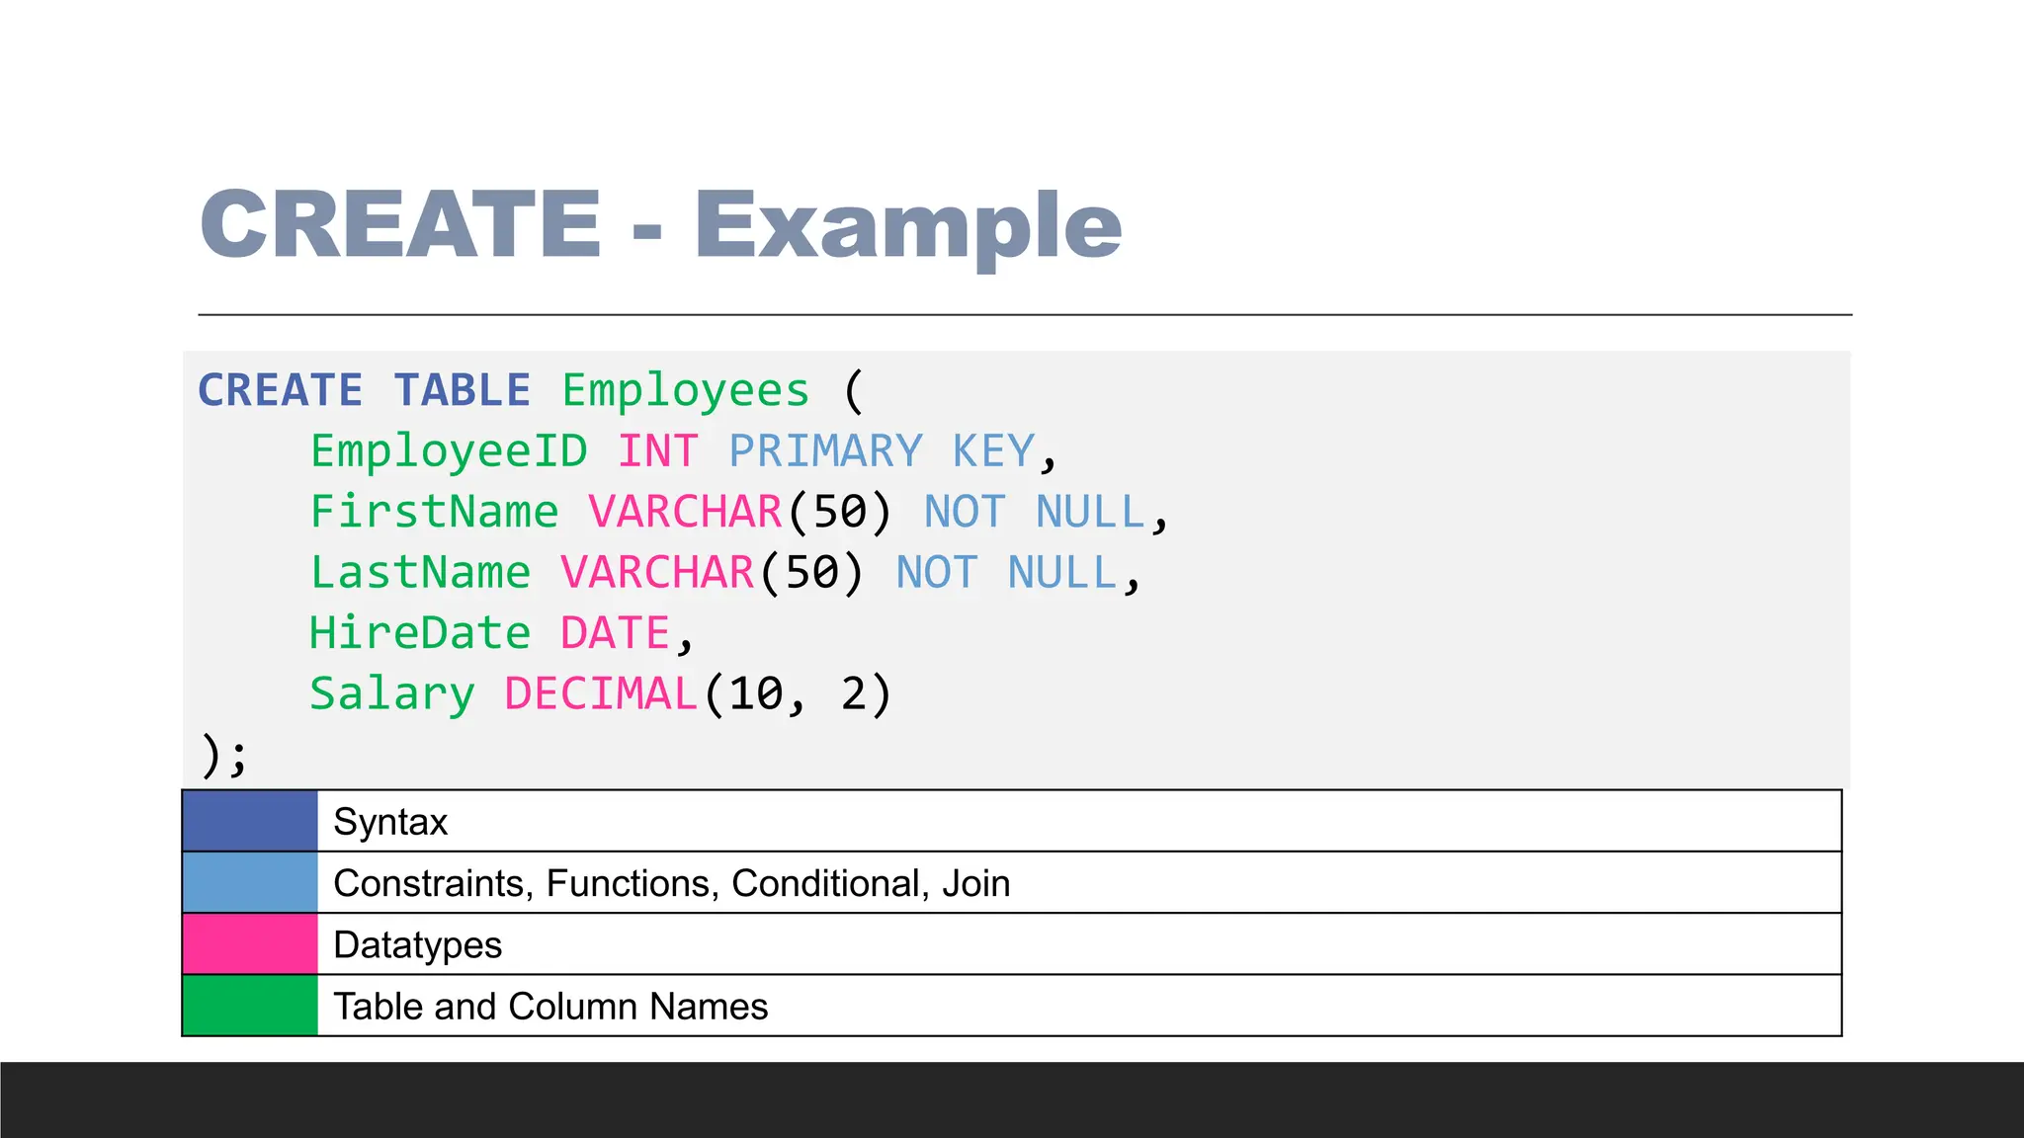Click the pink Datatypes color swatch
This screenshot has height=1138, width=2024.
tap(250, 943)
